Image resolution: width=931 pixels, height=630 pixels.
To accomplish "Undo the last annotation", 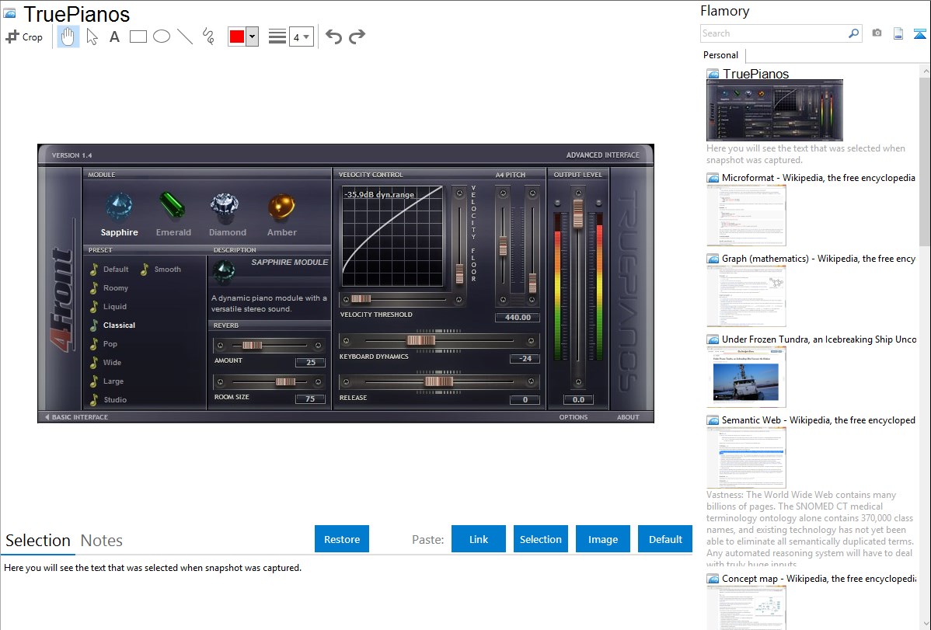I will pos(333,37).
